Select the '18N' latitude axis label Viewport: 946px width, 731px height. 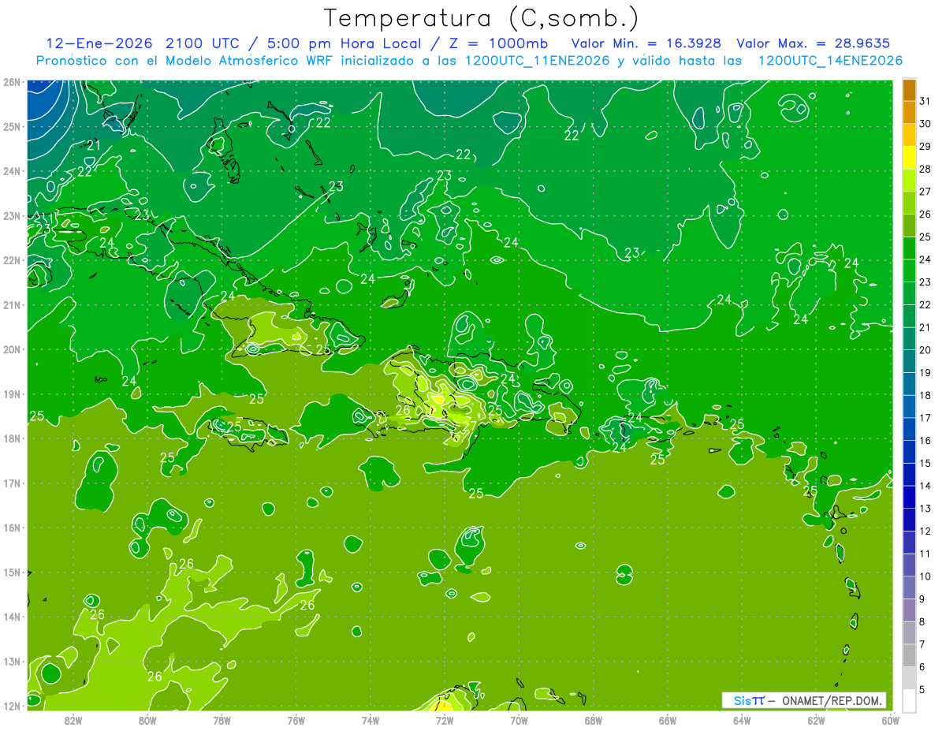[11, 438]
